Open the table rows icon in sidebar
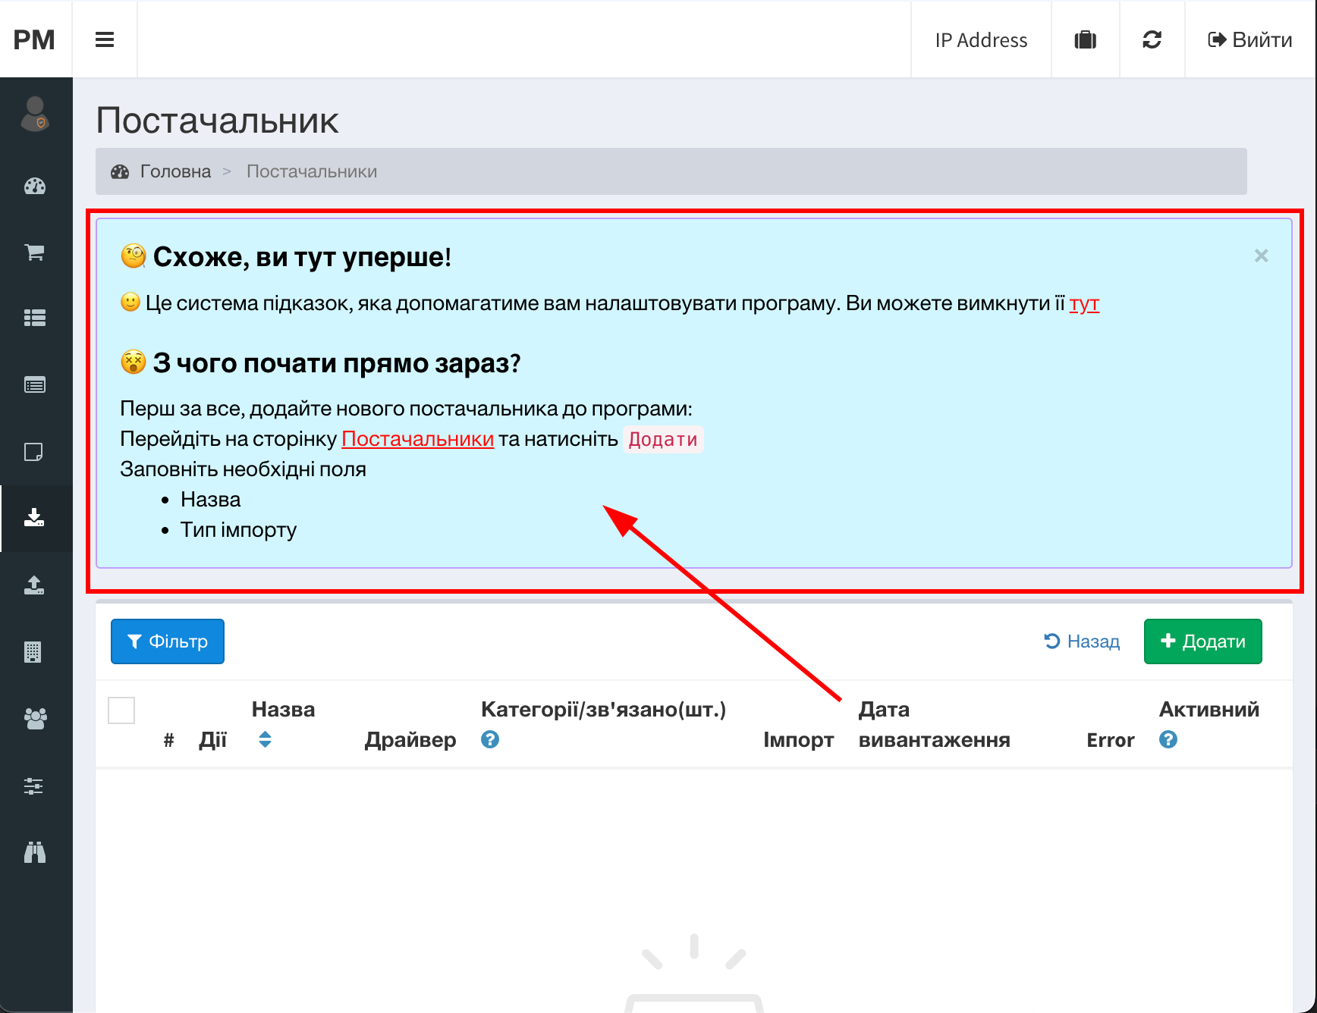Screen dimensions: 1317x1013 coord(35,385)
